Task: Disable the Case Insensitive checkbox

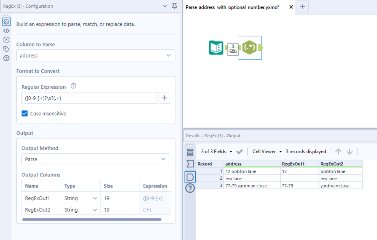Action: coord(24,113)
